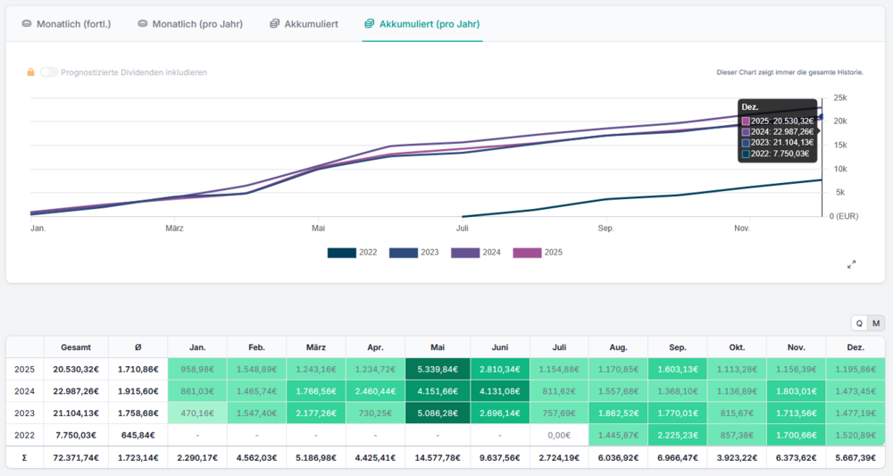
Task: Click the orange lock icon
Action: click(30, 72)
